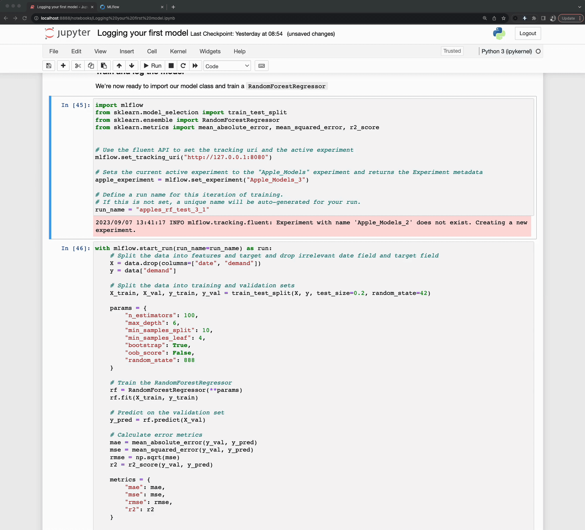Open the Cell menu
The width and height of the screenshot is (585, 530).
click(x=152, y=51)
